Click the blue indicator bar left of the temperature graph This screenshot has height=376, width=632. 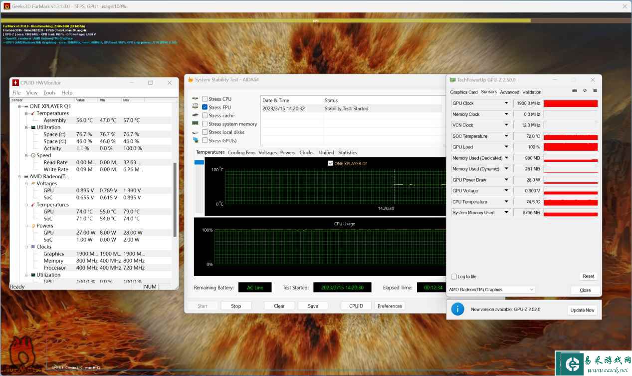tap(199, 162)
